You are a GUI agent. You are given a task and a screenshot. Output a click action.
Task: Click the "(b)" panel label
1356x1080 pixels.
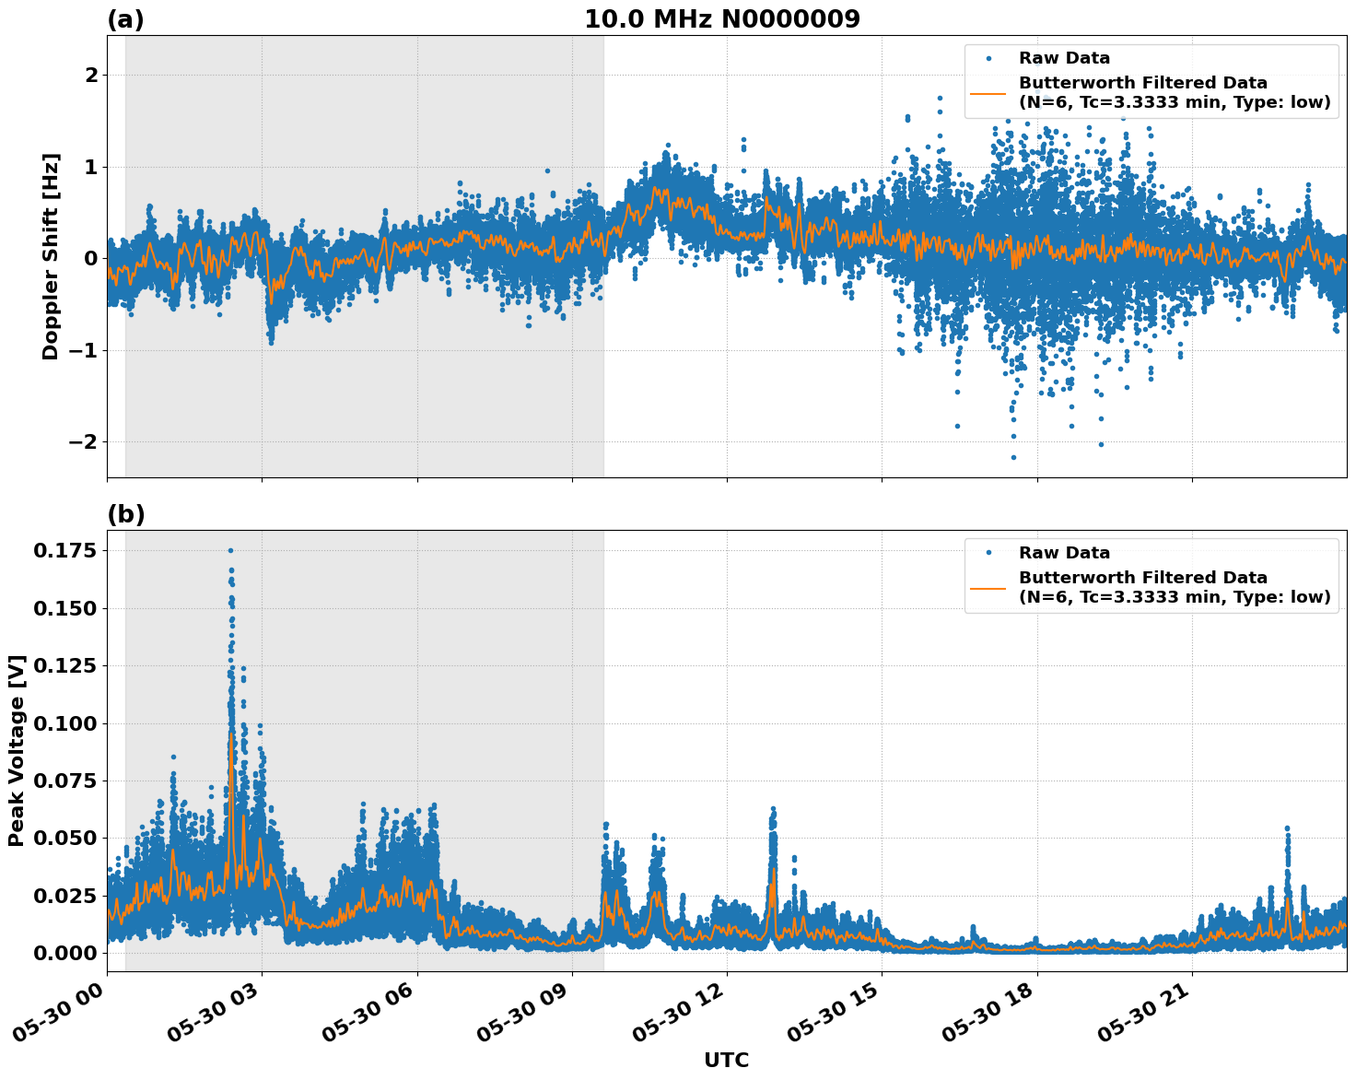click(126, 514)
